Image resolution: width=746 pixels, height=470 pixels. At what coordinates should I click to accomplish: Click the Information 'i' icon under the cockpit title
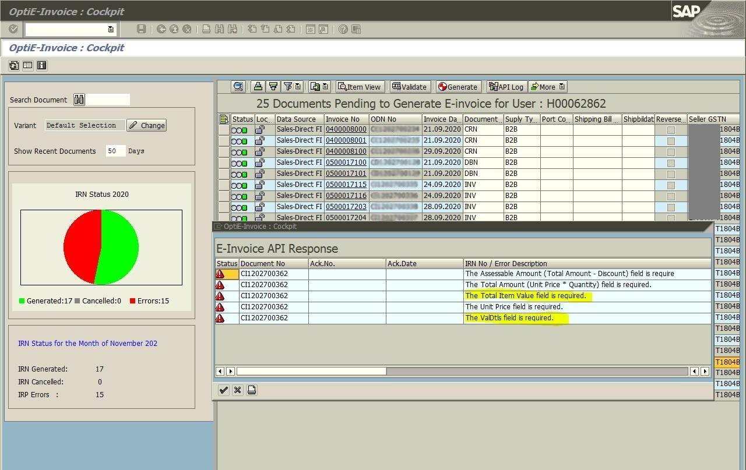tap(41, 65)
